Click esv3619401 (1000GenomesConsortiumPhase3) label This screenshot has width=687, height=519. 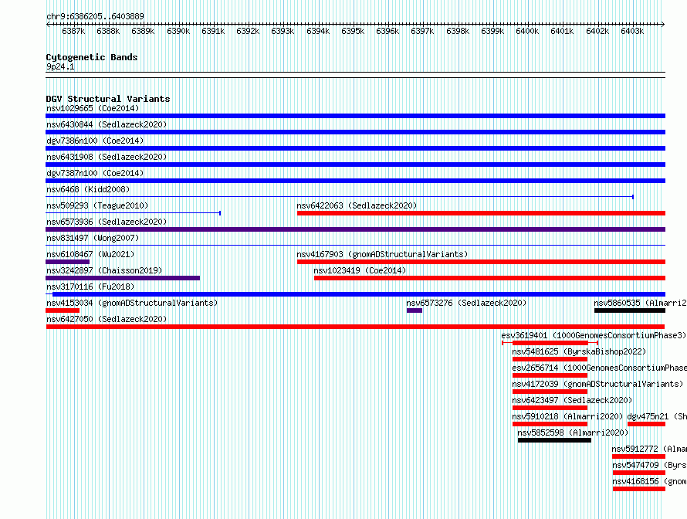click(x=594, y=335)
